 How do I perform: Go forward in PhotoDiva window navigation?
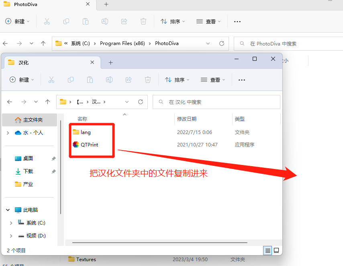19,43
